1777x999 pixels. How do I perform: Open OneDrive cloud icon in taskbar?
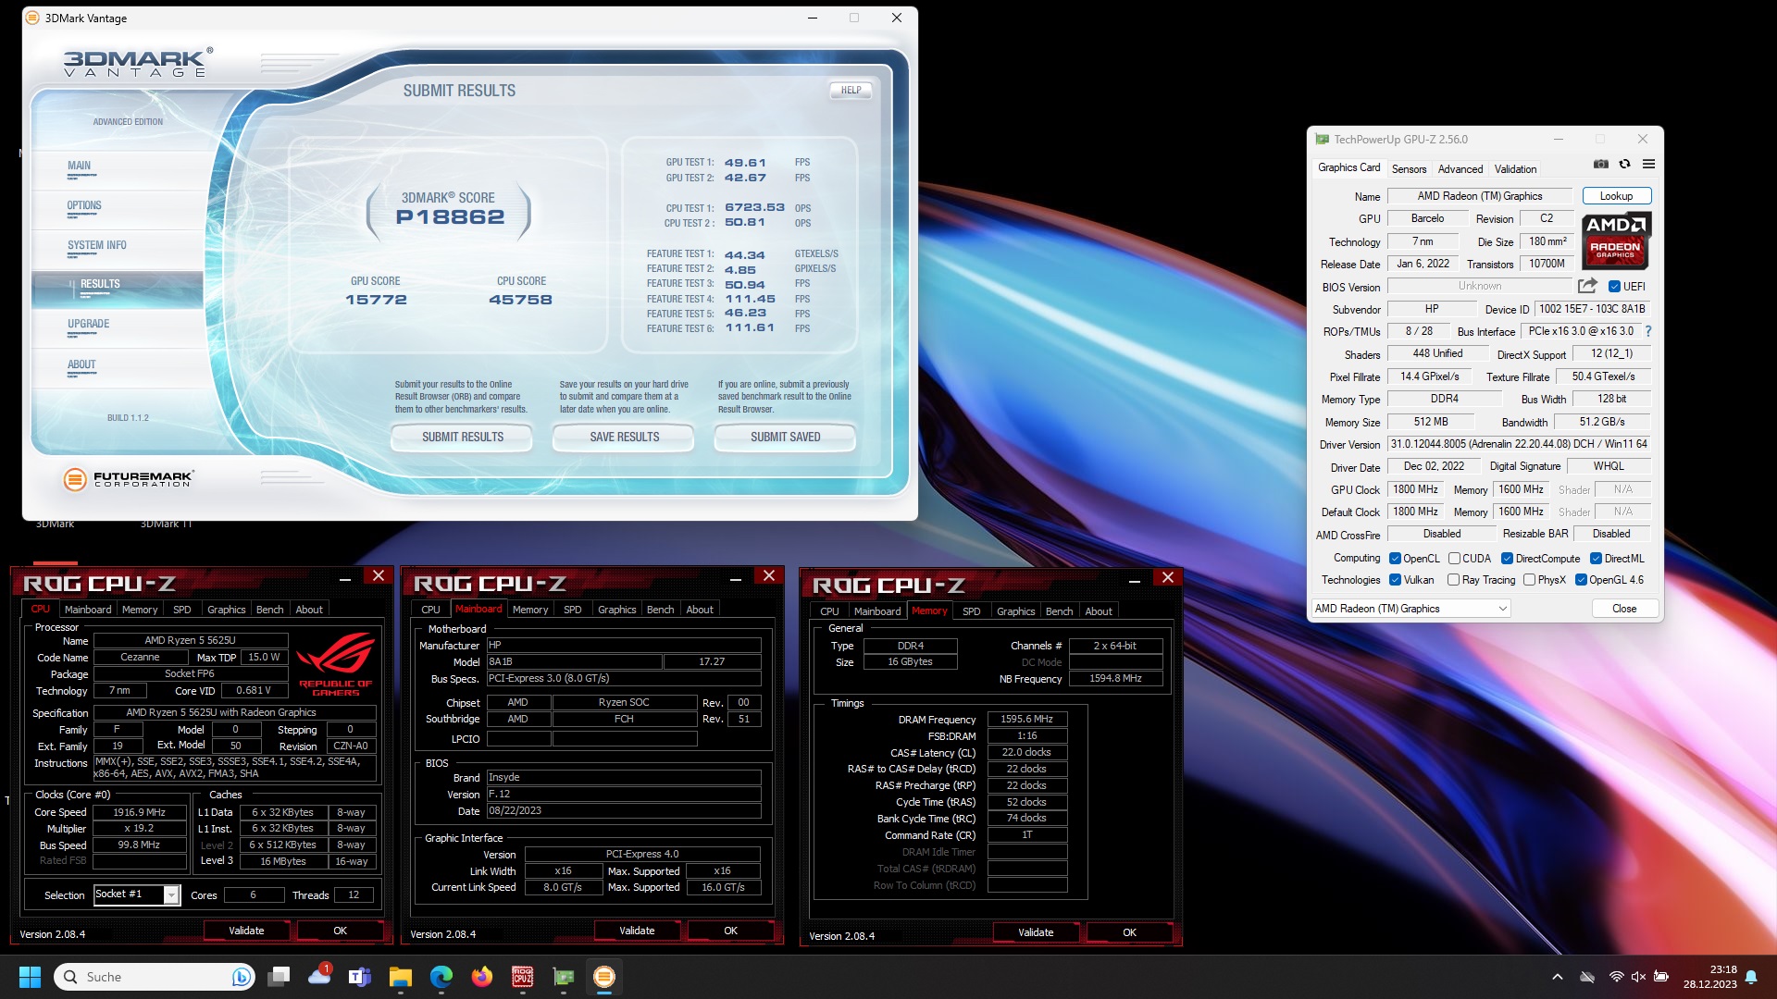point(319,977)
